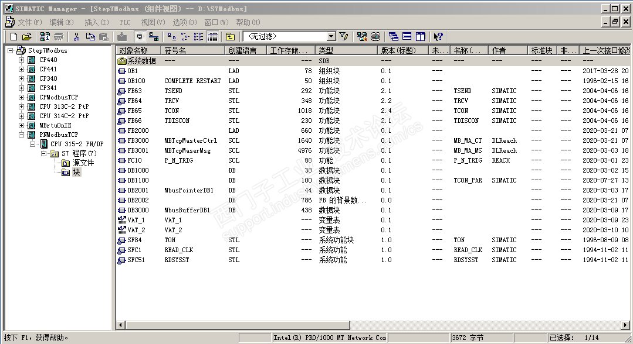Start the module simulation (PLCSIM) icon
Viewport: 633px width, 344px height.
click(x=375, y=37)
